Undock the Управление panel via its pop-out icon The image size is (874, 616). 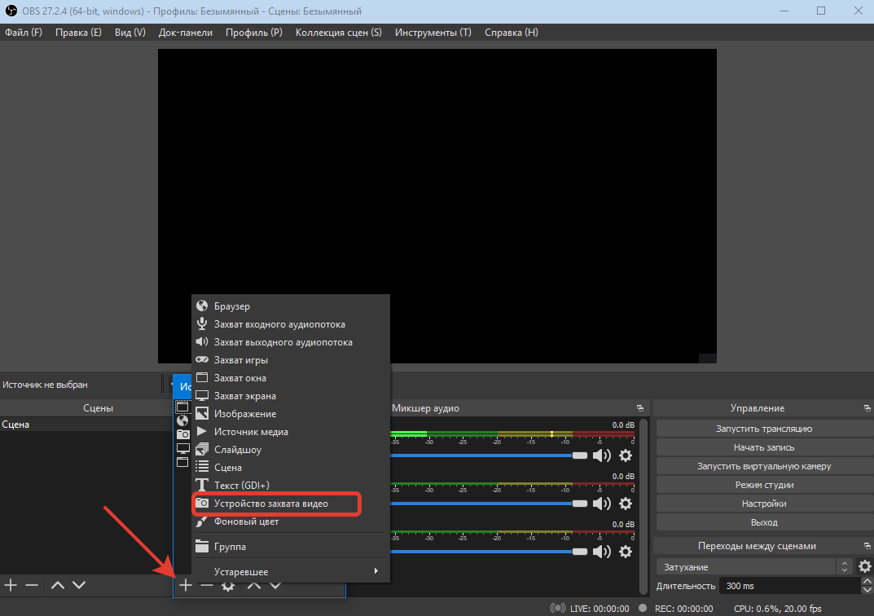tap(867, 408)
